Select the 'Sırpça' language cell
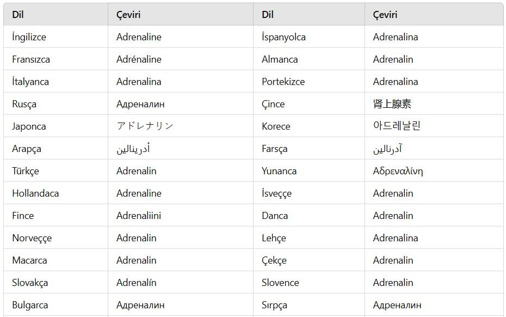Image resolution: width=506 pixels, height=317 pixels. pyautogui.click(x=274, y=305)
